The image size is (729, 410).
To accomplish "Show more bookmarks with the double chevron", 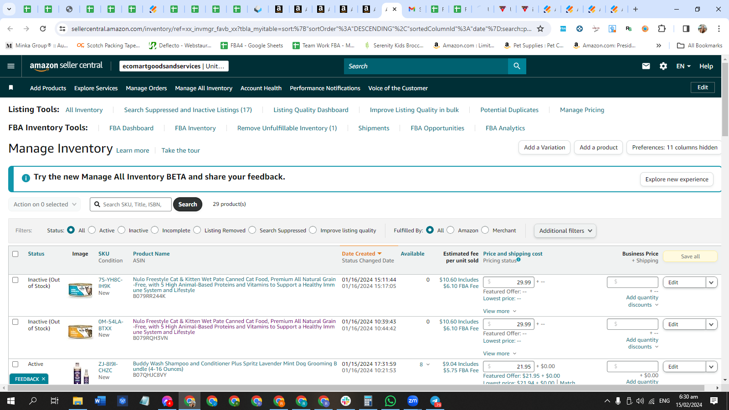I will pos(658,46).
